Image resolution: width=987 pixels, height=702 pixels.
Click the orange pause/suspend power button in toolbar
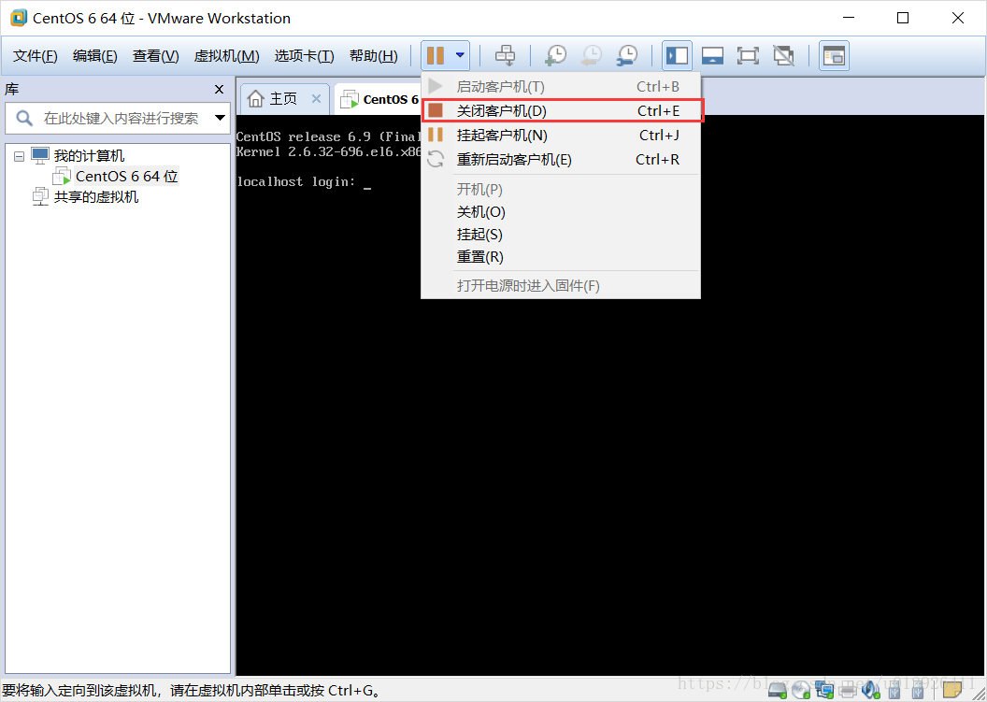[436, 55]
